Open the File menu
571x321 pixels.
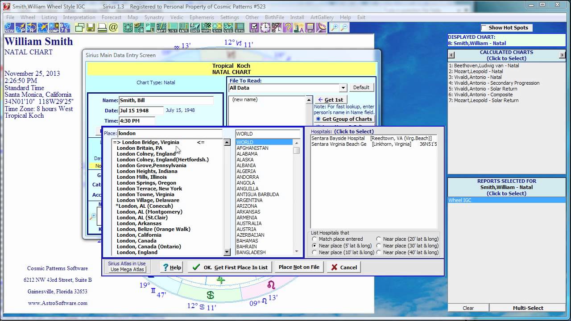click(10, 17)
